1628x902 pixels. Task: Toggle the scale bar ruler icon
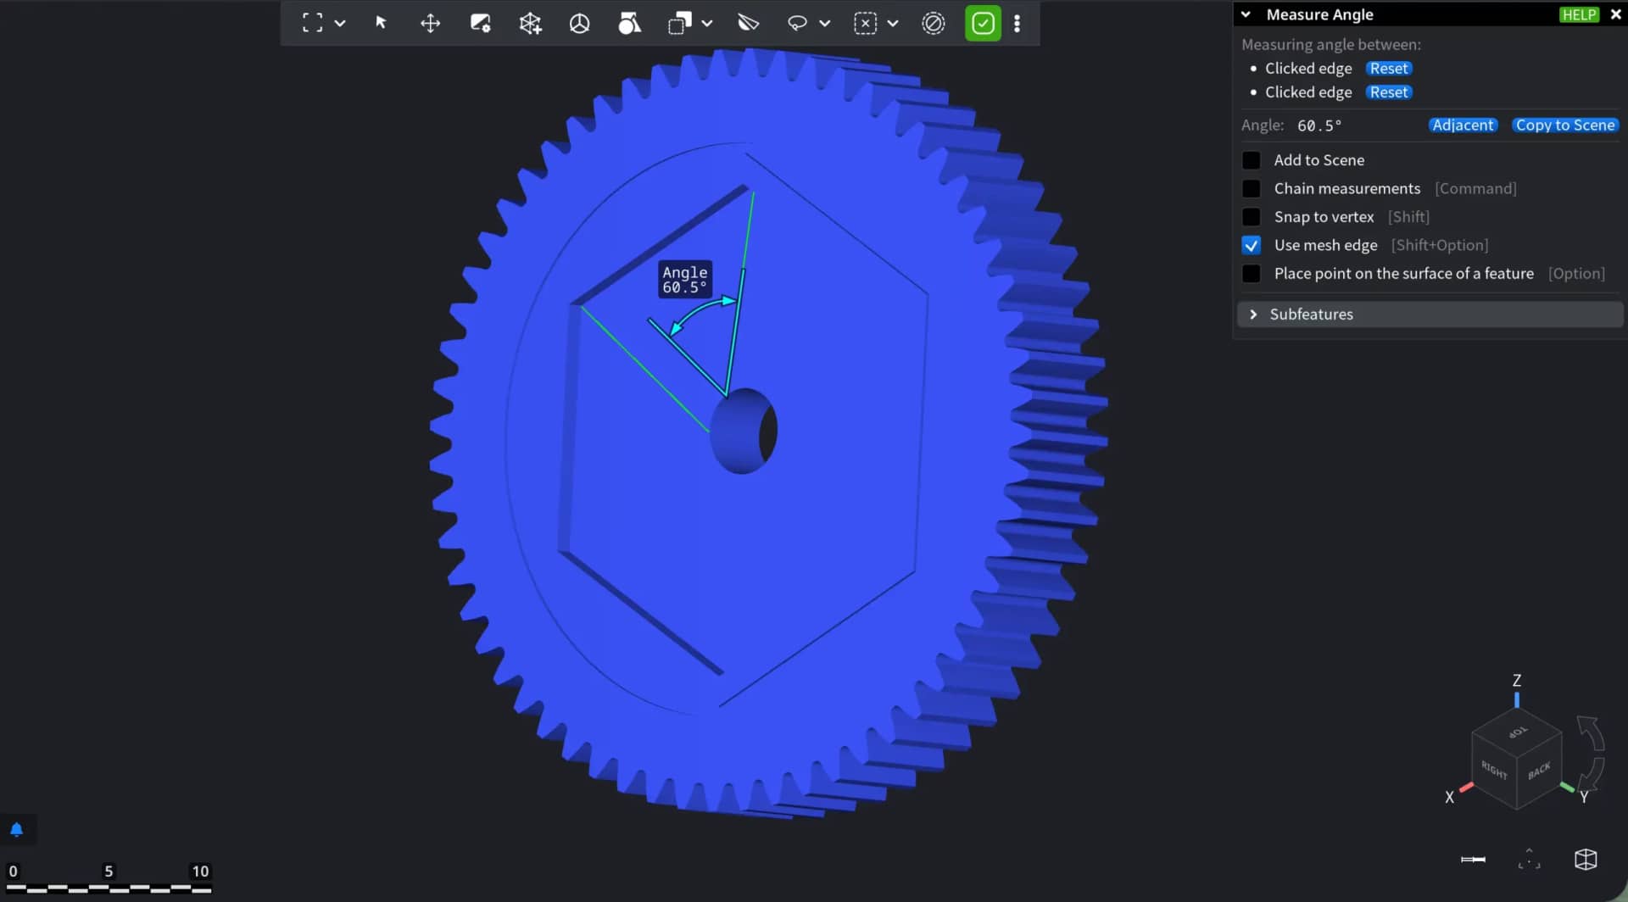click(x=1473, y=860)
